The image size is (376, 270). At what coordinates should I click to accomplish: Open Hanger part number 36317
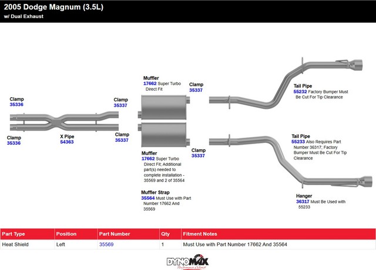(303, 201)
